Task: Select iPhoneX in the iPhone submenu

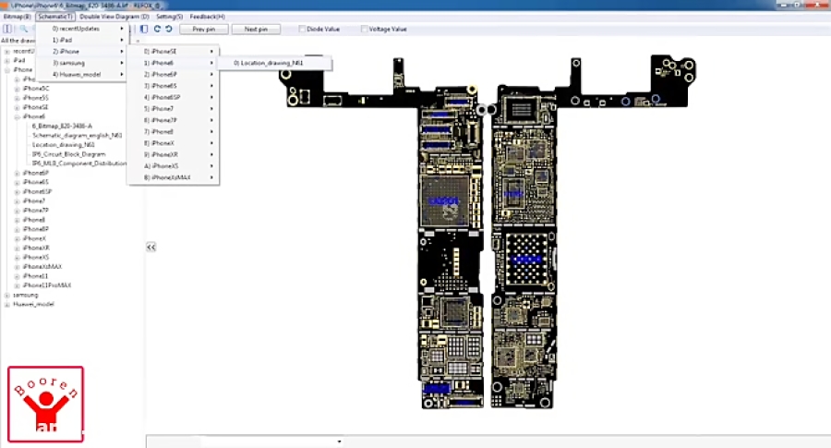Action: [173, 143]
